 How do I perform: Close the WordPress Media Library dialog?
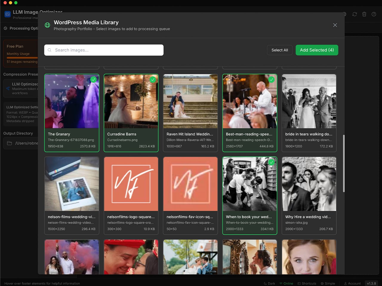point(335,25)
